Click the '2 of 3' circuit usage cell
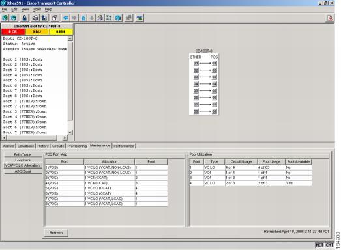The width and height of the screenshot is (341, 250). (241, 183)
